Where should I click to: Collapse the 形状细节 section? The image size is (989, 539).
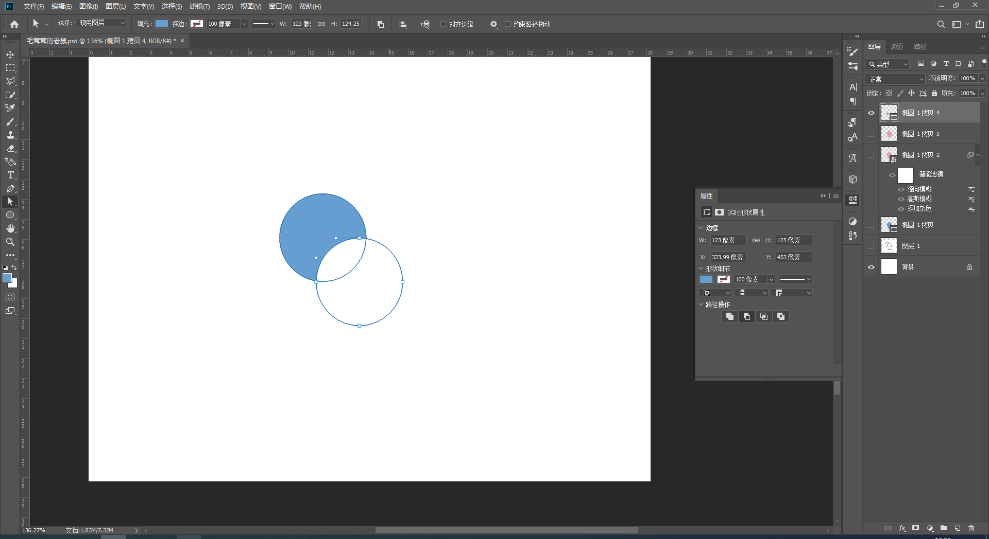(701, 268)
